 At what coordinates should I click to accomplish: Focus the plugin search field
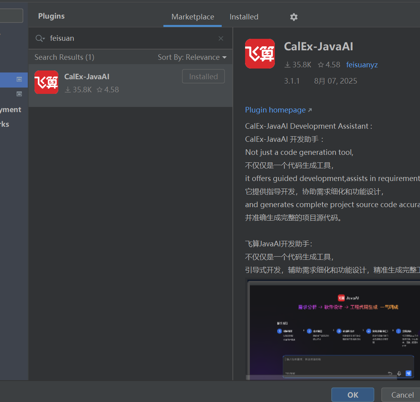[x=131, y=38]
